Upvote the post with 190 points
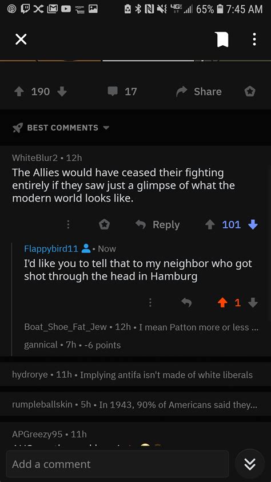 (19, 91)
